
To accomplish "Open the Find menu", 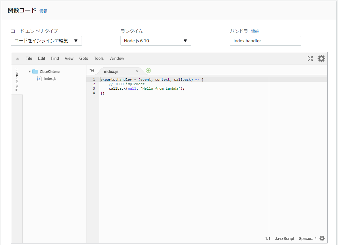I will point(55,59).
